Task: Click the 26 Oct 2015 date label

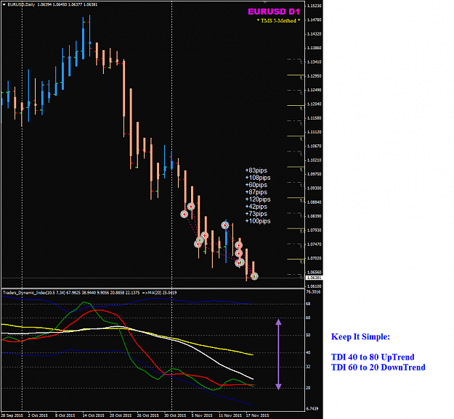Action: (147, 415)
